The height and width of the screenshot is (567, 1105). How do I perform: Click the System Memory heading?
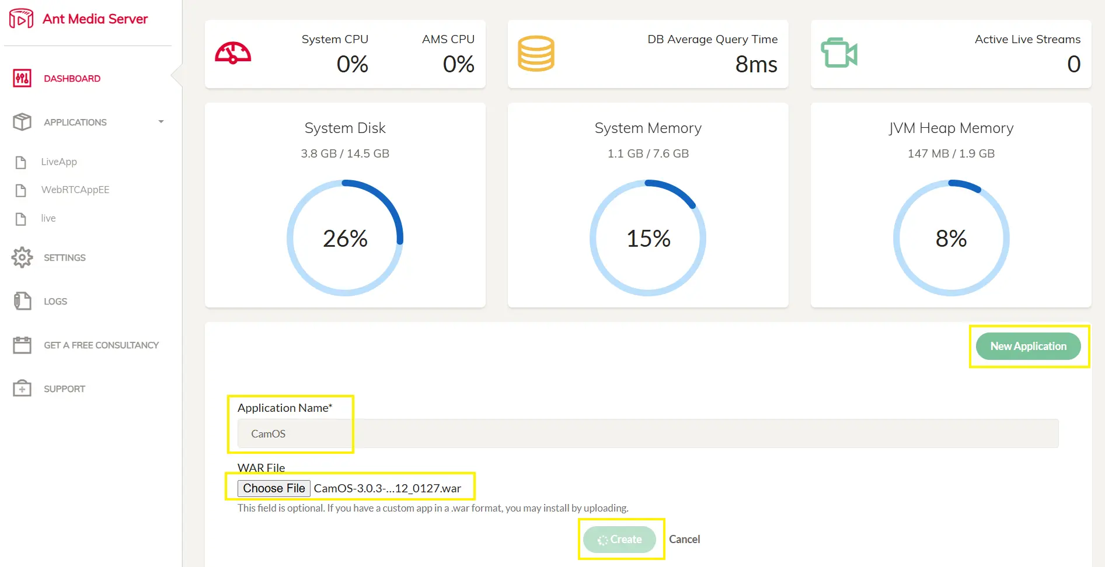coord(648,128)
